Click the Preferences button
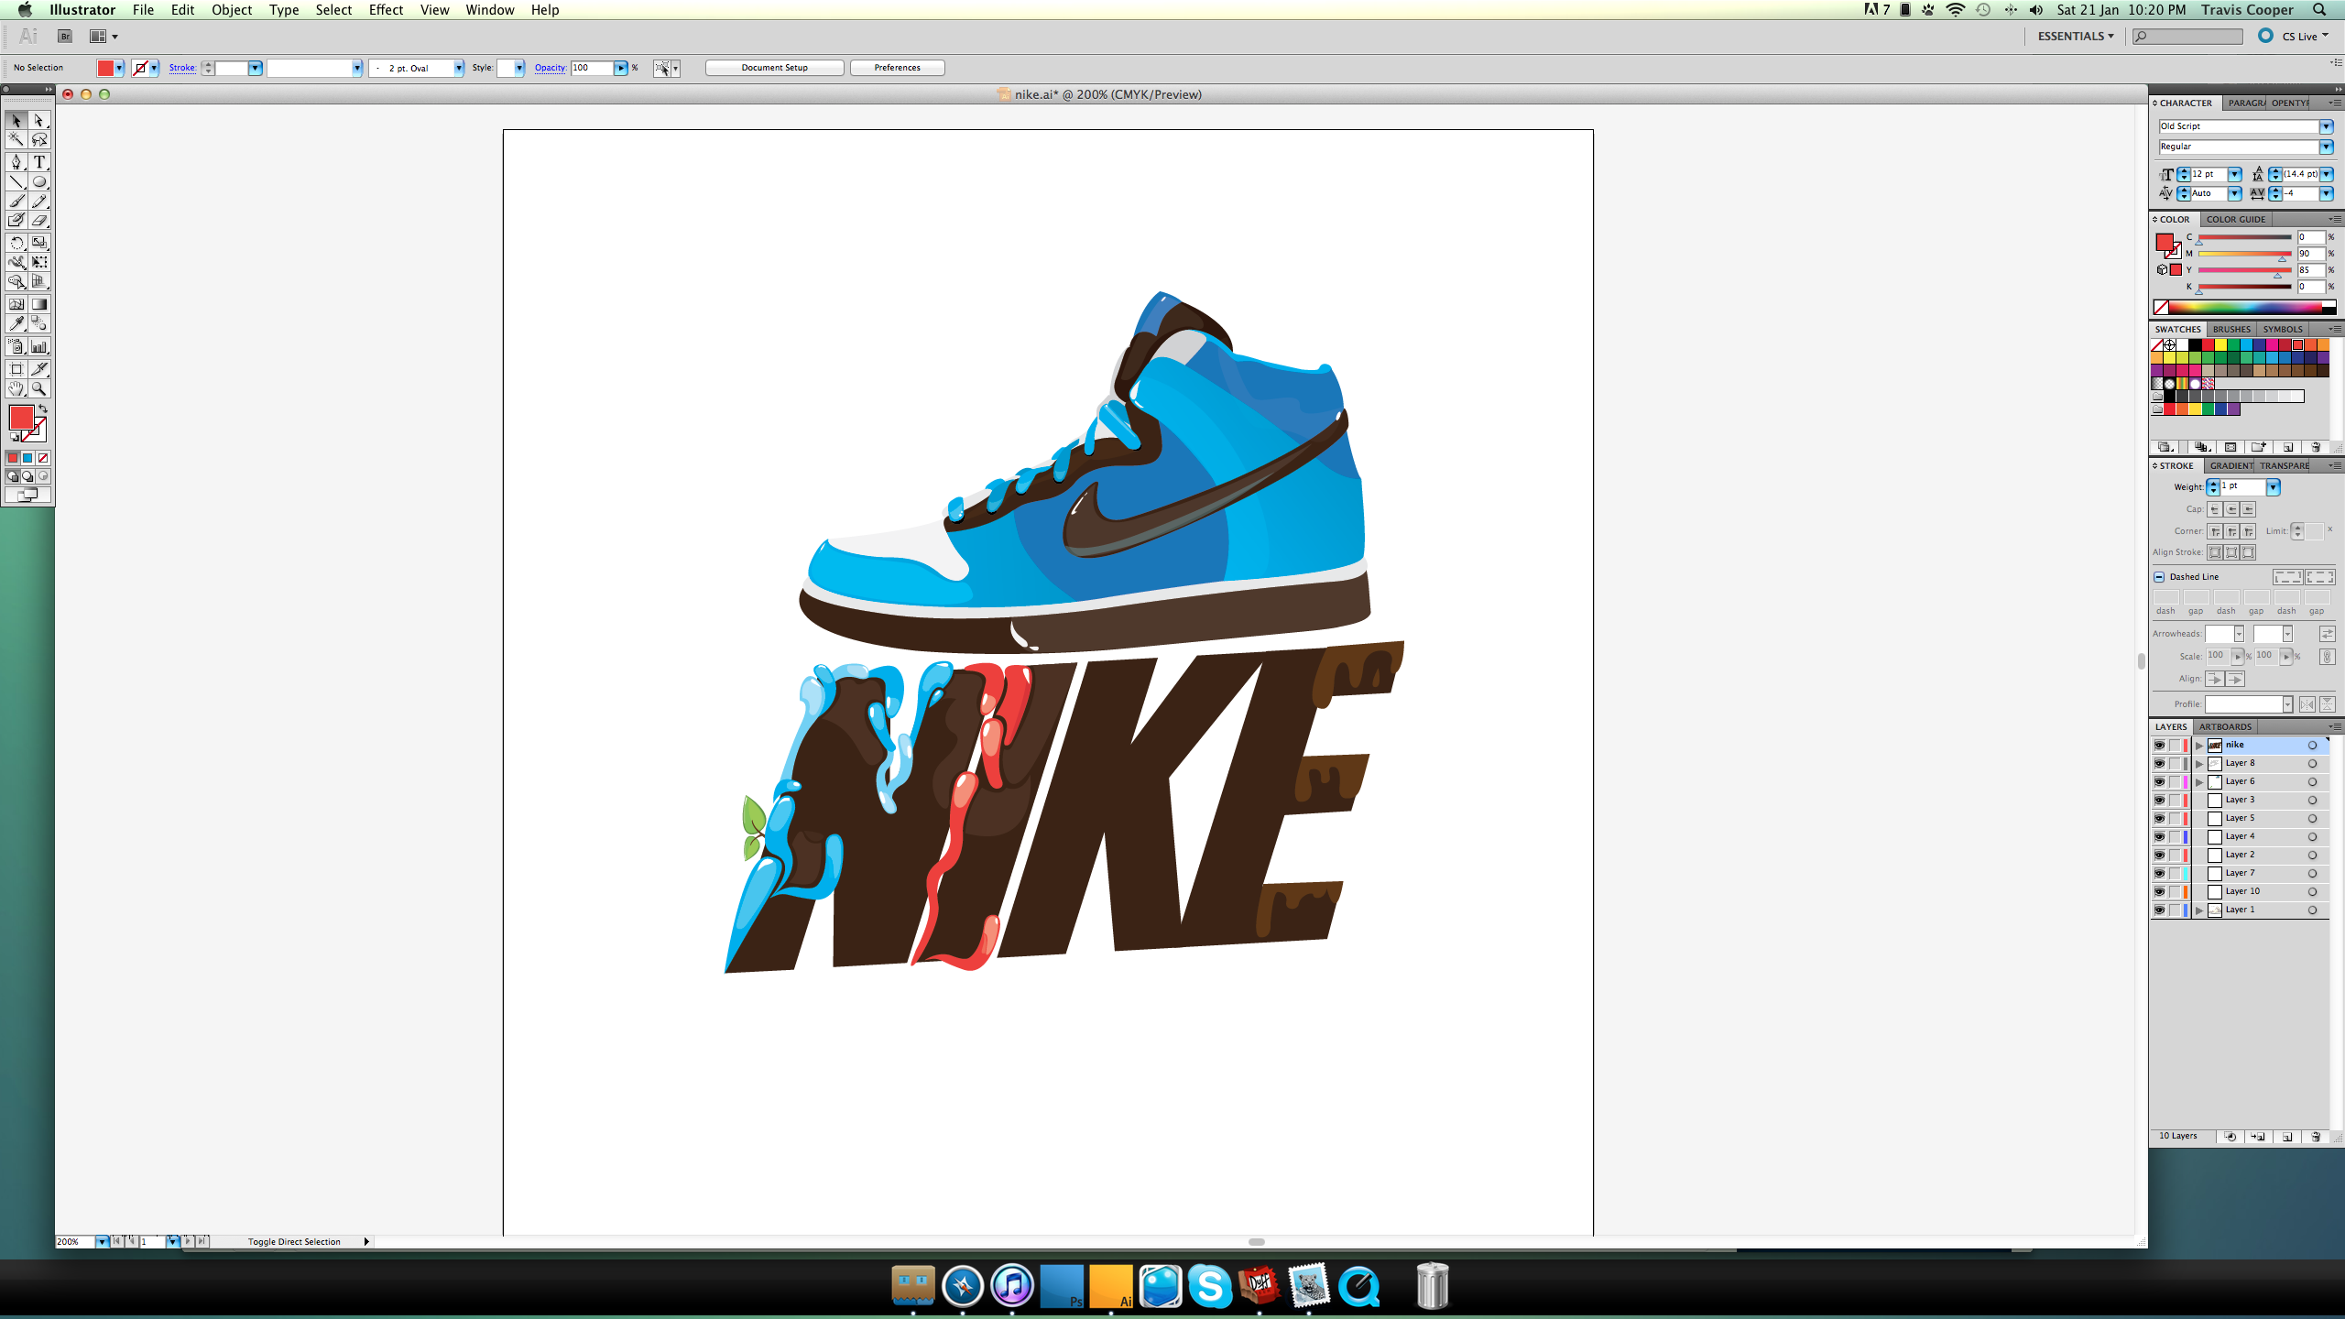This screenshot has width=2345, height=1319. pos(897,68)
